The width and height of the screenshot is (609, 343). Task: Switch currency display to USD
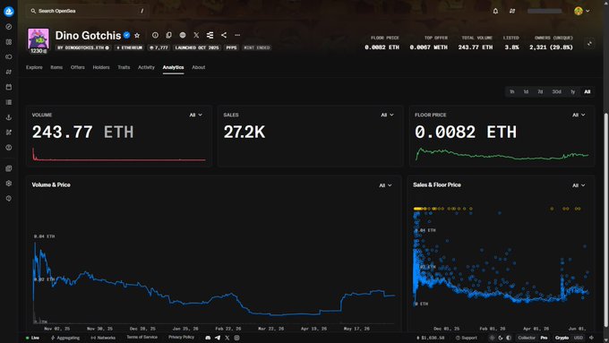pos(579,338)
